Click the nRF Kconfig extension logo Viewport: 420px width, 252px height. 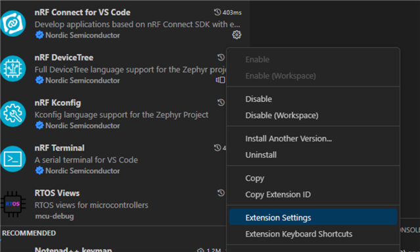(x=13, y=114)
